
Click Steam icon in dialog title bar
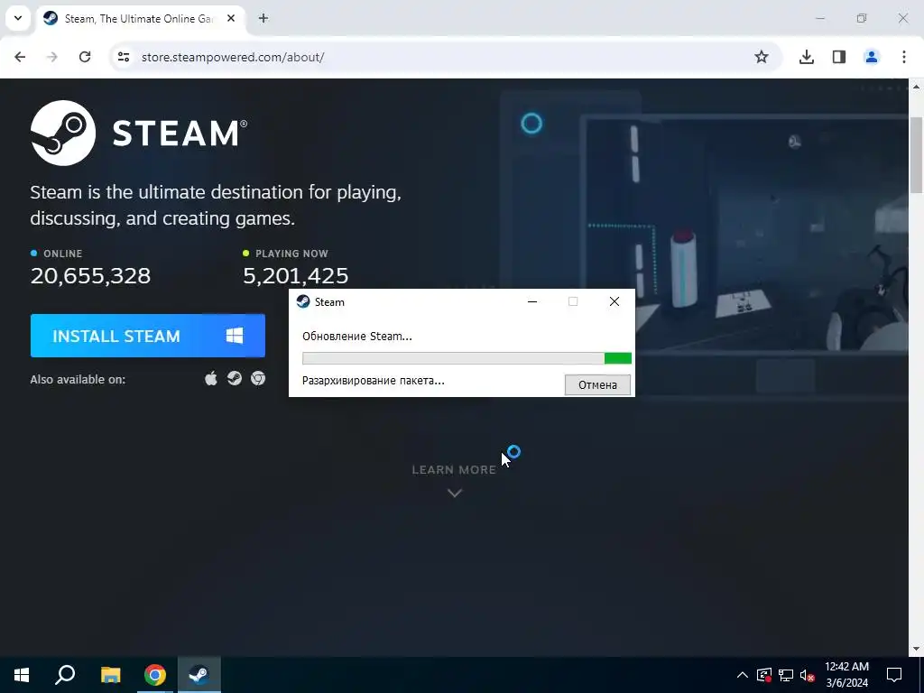303,301
